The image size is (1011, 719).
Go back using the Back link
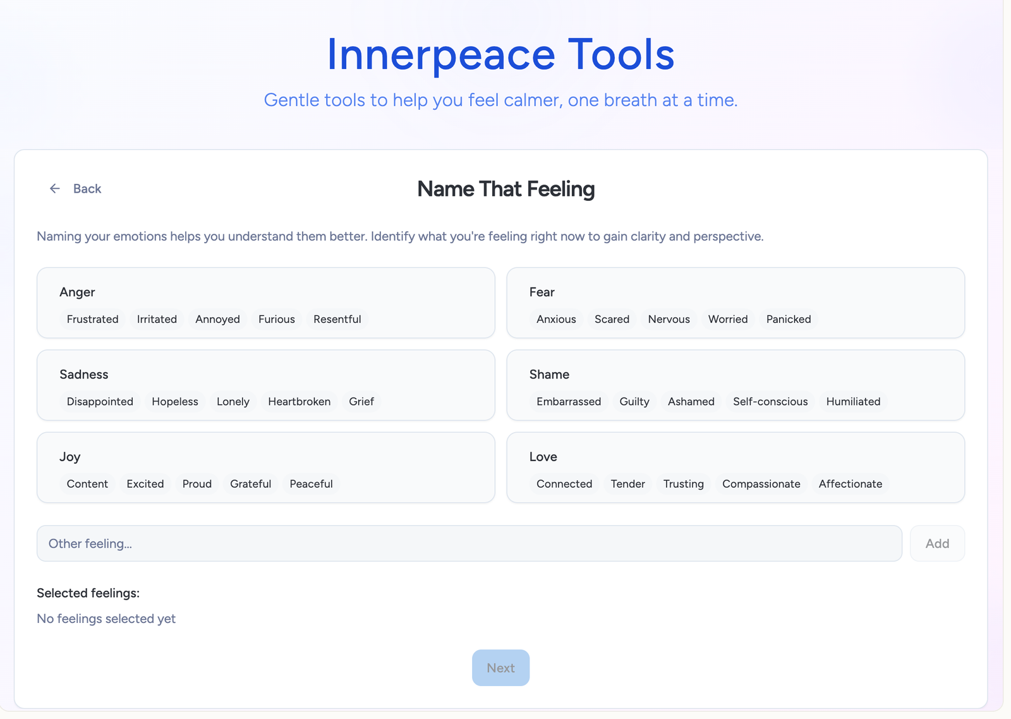click(87, 189)
